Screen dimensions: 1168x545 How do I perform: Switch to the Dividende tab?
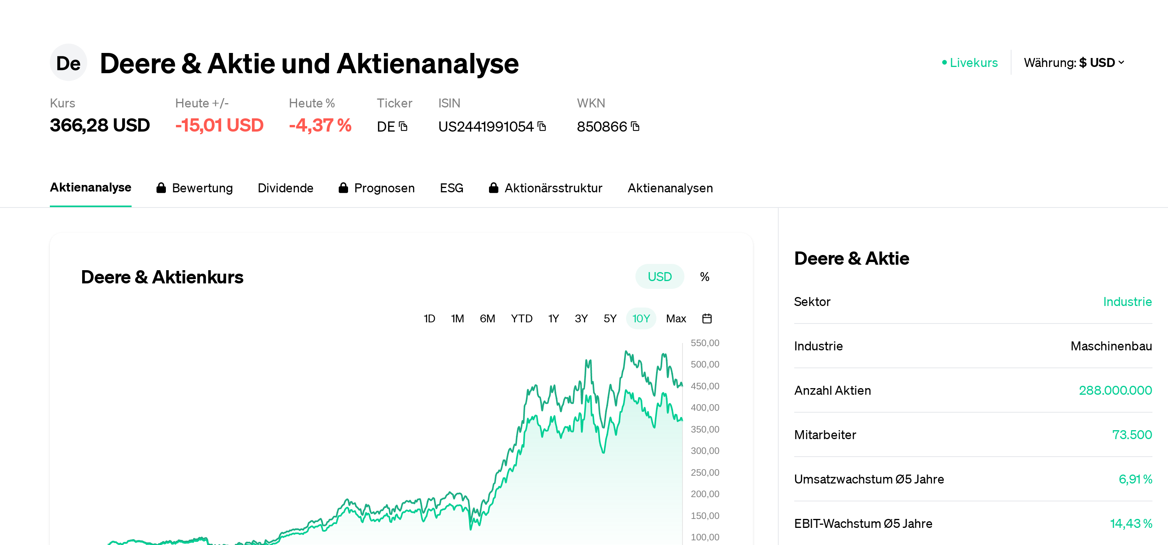click(286, 188)
